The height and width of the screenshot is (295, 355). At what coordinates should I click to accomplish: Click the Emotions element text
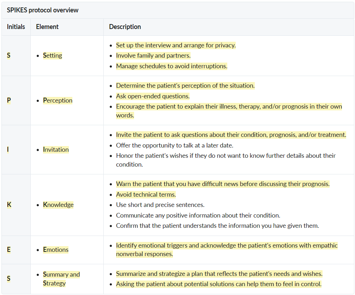click(x=56, y=250)
